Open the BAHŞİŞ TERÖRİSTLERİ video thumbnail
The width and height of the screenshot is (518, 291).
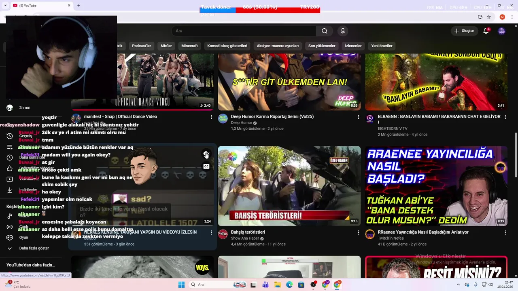[x=289, y=186]
